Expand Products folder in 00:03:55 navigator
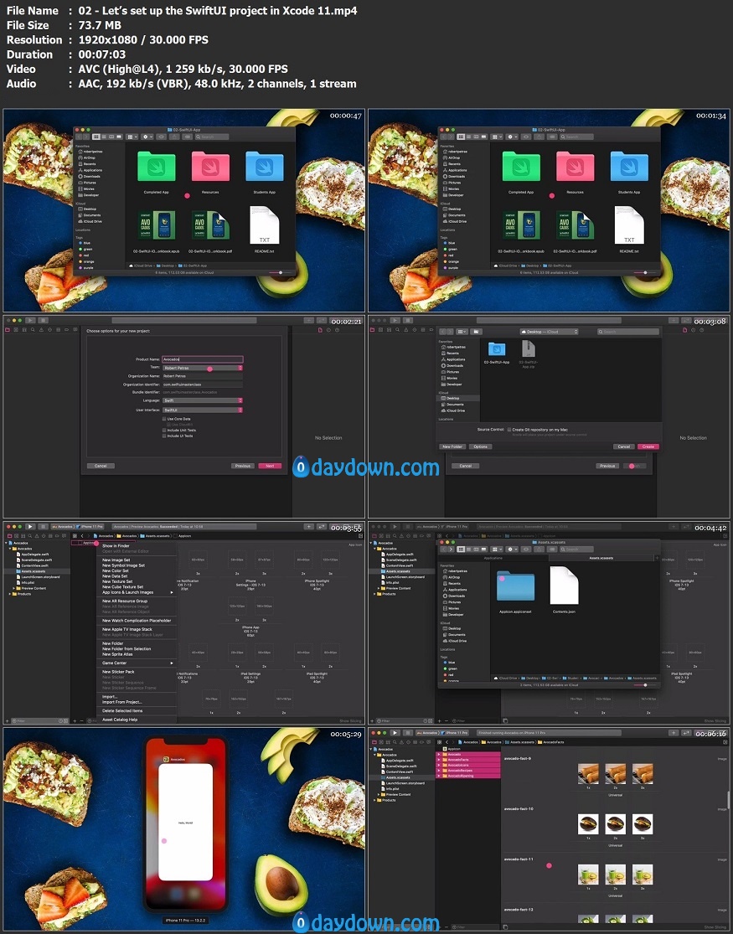This screenshot has width=733, height=934. point(10,594)
